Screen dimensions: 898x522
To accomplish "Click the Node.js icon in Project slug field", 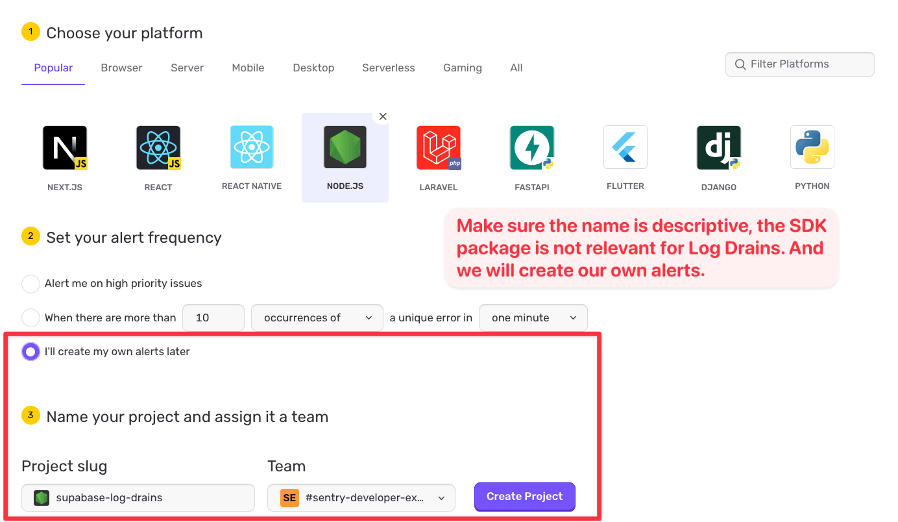I will click(42, 498).
